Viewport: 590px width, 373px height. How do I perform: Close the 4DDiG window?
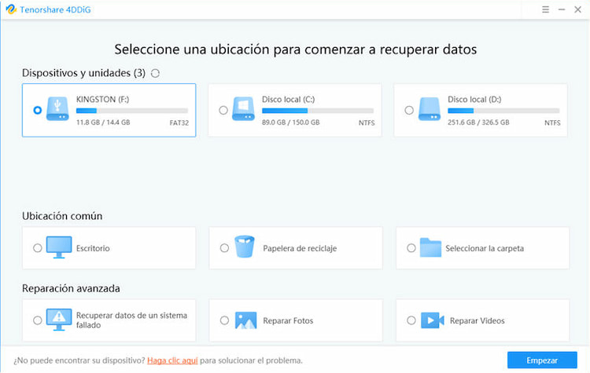pyautogui.click(x=577, y=9)
